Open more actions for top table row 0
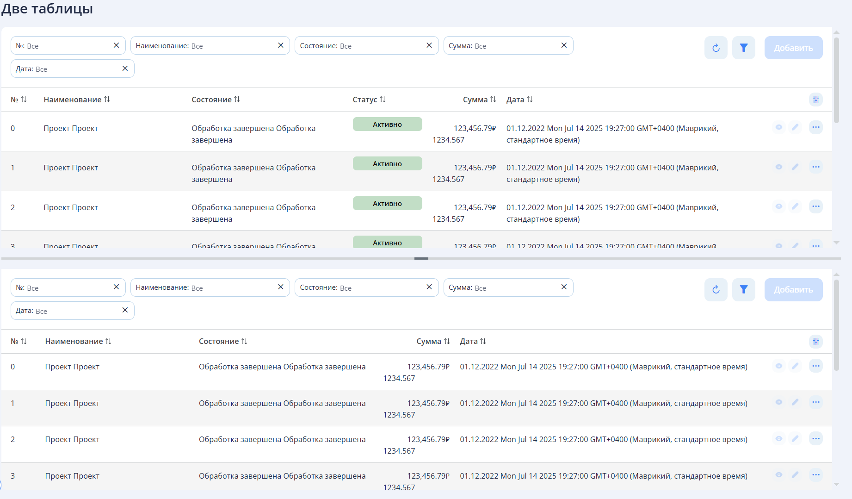The image size is (852, 499). click(x=815, y=127)
